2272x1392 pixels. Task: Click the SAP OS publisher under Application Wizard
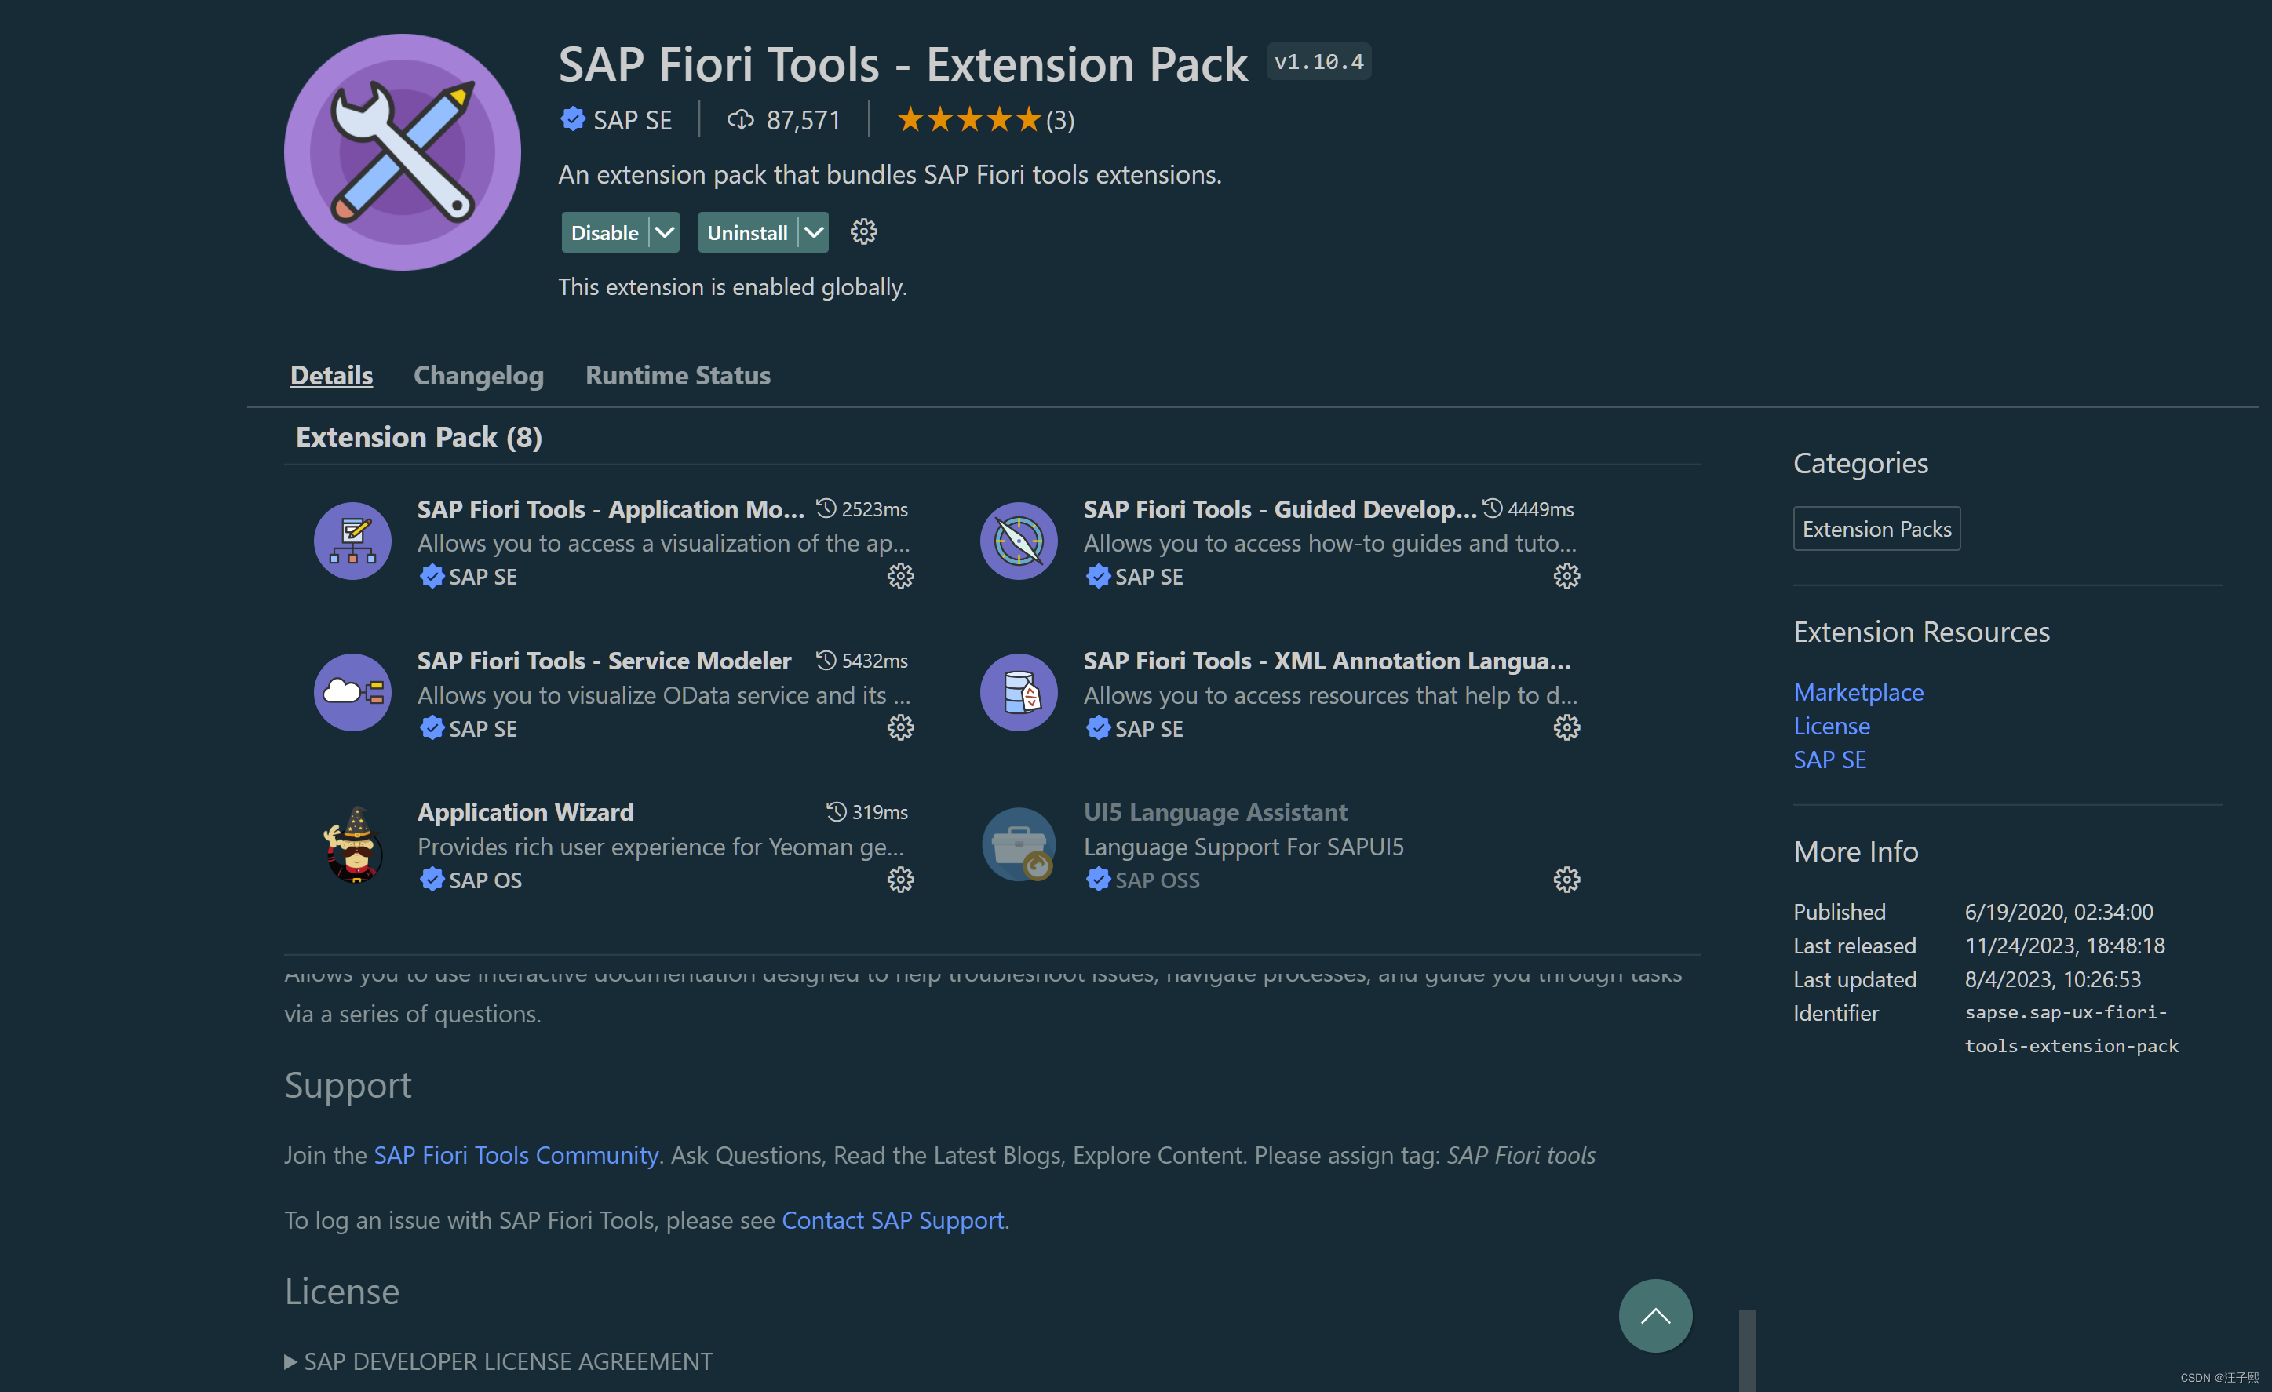point(484,880)
